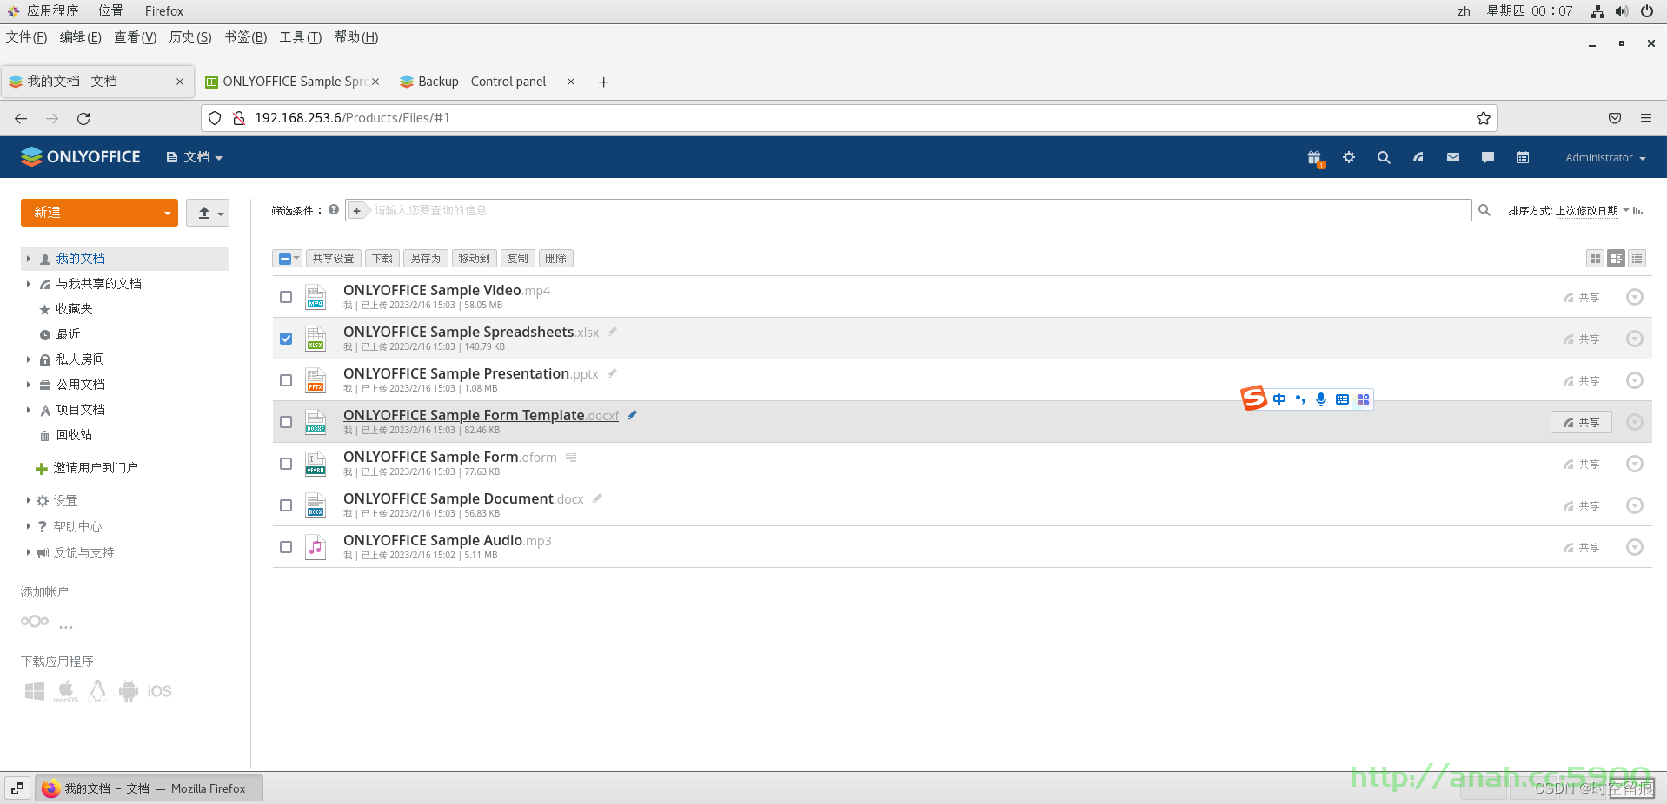
Task: Click filter help question mark icon
Action: coord(334,209)
